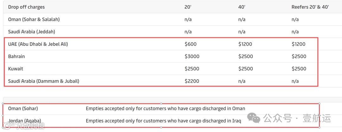The width and height of the screenshot is (342, 132).
Task: Select the 20' column header
Action: tap(188, 7)
